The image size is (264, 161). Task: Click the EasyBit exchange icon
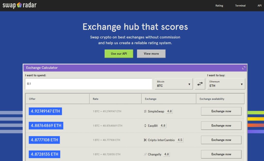pyautogui.click(x=145, y=126)
